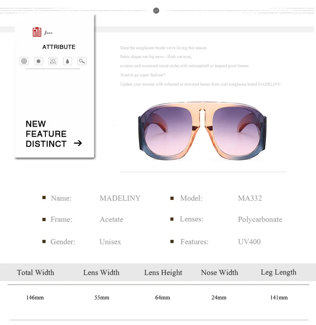This screenshot has height=325, width=316.
Task: Click the Unisex gender value
Action: point(110,242)
